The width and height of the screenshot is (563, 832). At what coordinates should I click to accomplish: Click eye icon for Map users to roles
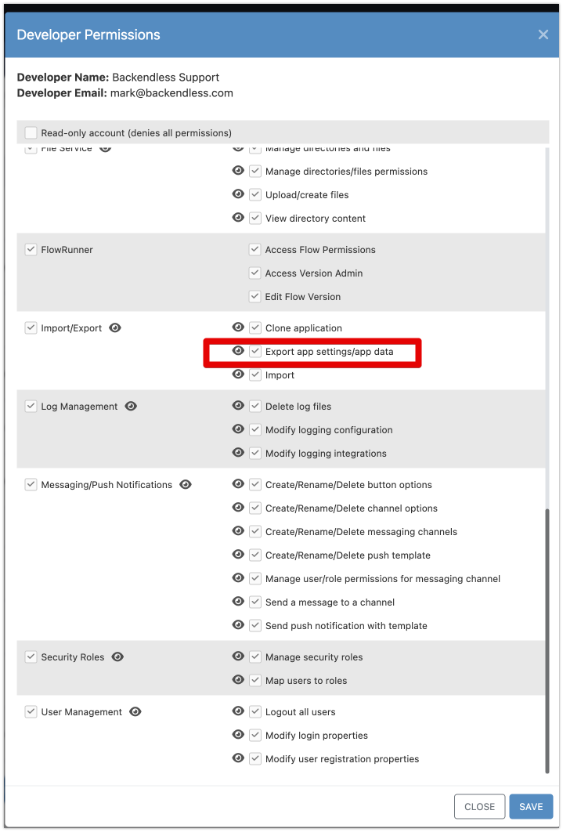(239, 680)
